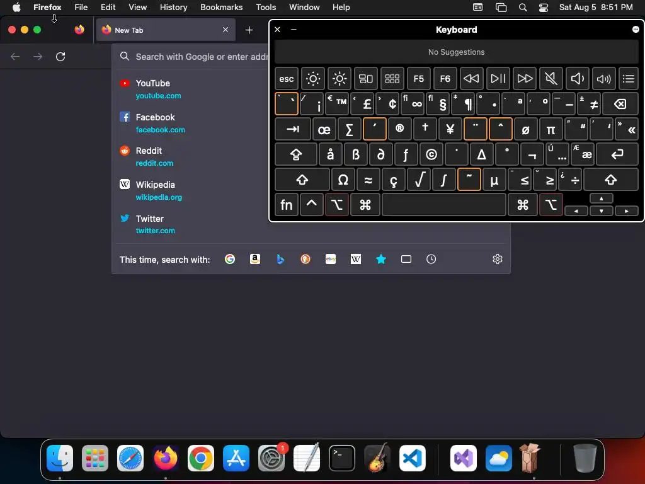Viewport: 645px width, 484px height.
Task: Tap the brightness up key on Keyboard
Action: 340,78
